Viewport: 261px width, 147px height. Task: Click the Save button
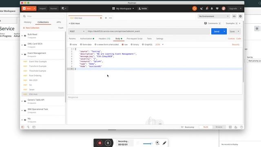[x=232, y=31]
